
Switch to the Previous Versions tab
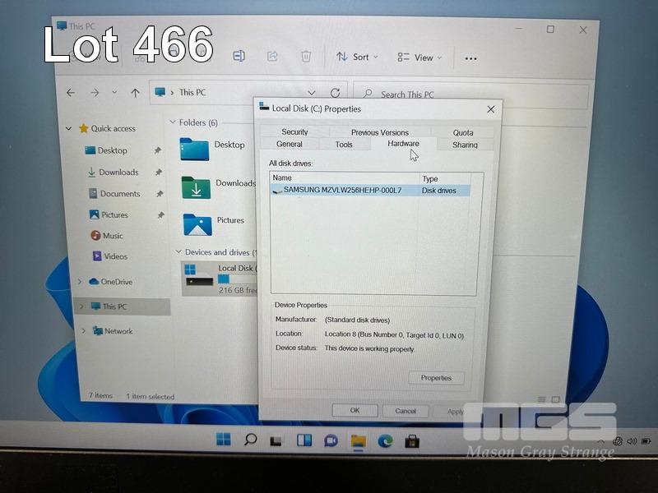(x=379, y=131)
